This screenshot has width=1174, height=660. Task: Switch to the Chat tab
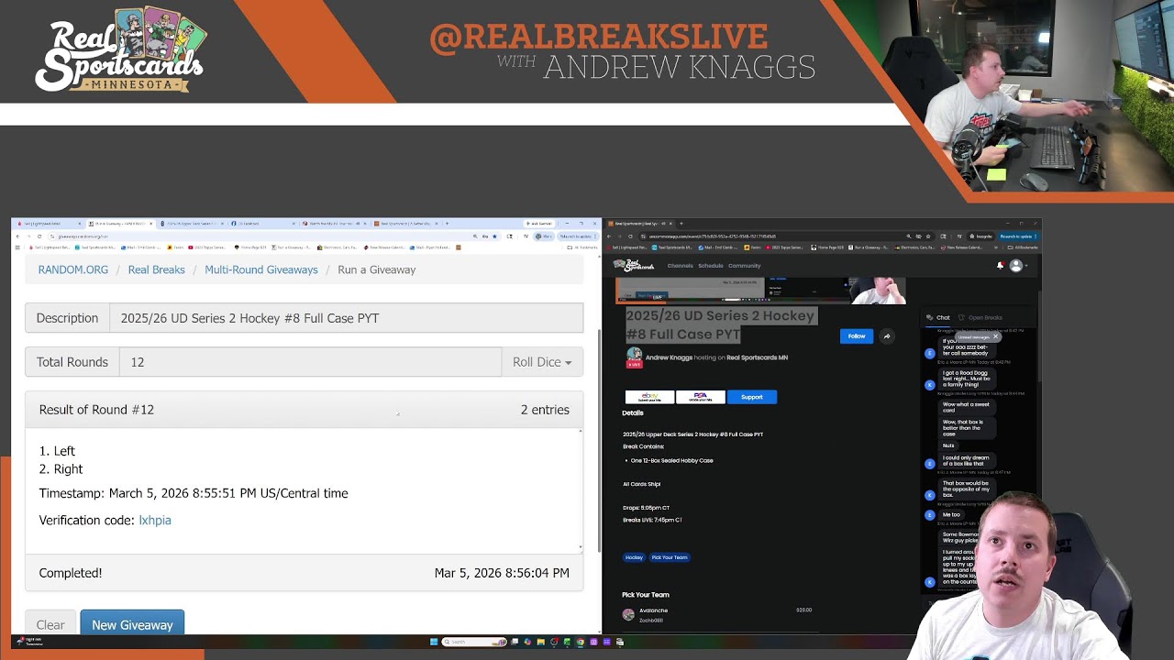tap(938, 317)
